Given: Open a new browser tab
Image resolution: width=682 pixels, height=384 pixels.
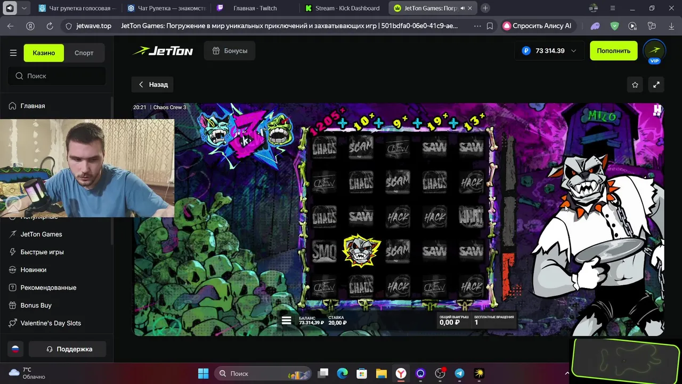Looking at the screenshot, I should click(x=485, y=8).
